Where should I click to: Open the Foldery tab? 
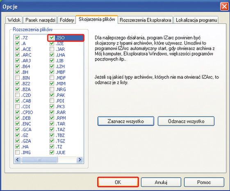pyautogui.click(x=67, y=20)
